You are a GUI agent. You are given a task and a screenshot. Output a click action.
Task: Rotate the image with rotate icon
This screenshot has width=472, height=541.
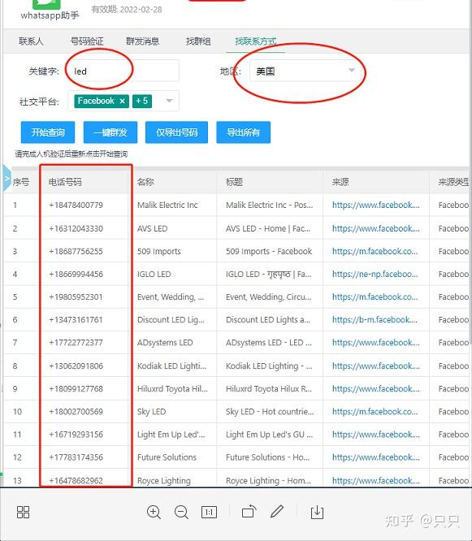tap(249, 512)
